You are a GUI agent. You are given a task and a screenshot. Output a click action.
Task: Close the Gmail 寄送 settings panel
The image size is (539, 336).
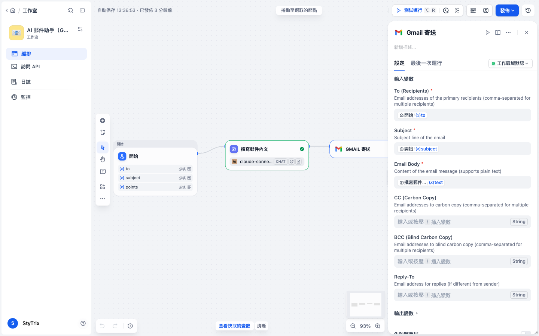527,32
